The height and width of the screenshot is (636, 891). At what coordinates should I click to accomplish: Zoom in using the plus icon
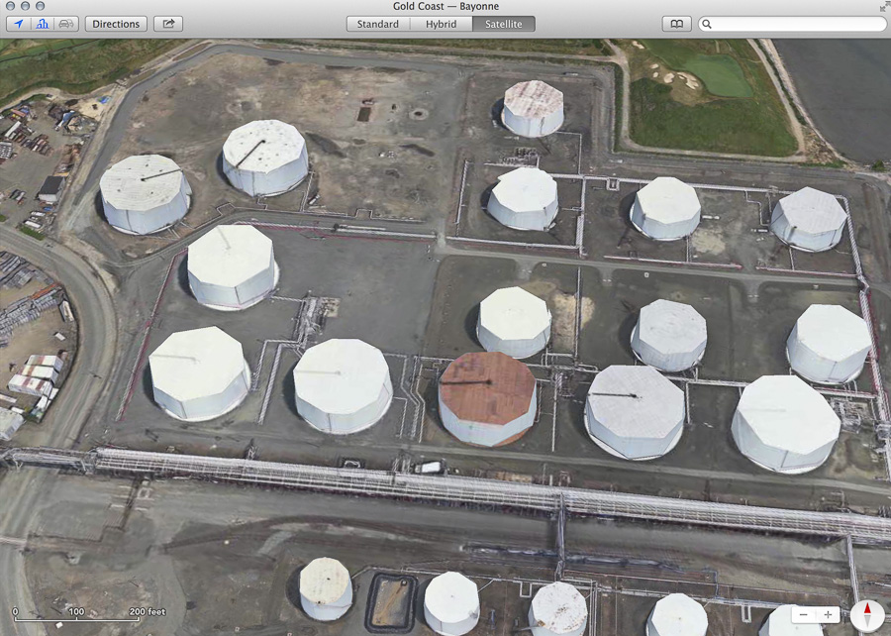coord(829,613)
